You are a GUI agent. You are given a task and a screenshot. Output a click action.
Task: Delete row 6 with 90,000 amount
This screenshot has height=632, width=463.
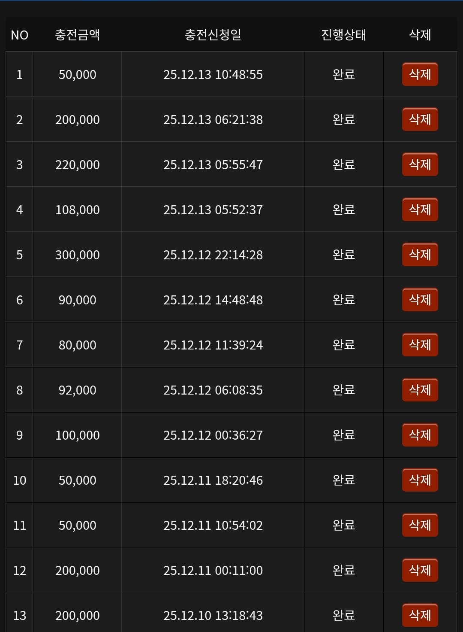(x=420, y=300)
